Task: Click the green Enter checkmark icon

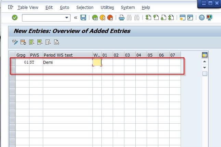Action: [x=15, y=18]
